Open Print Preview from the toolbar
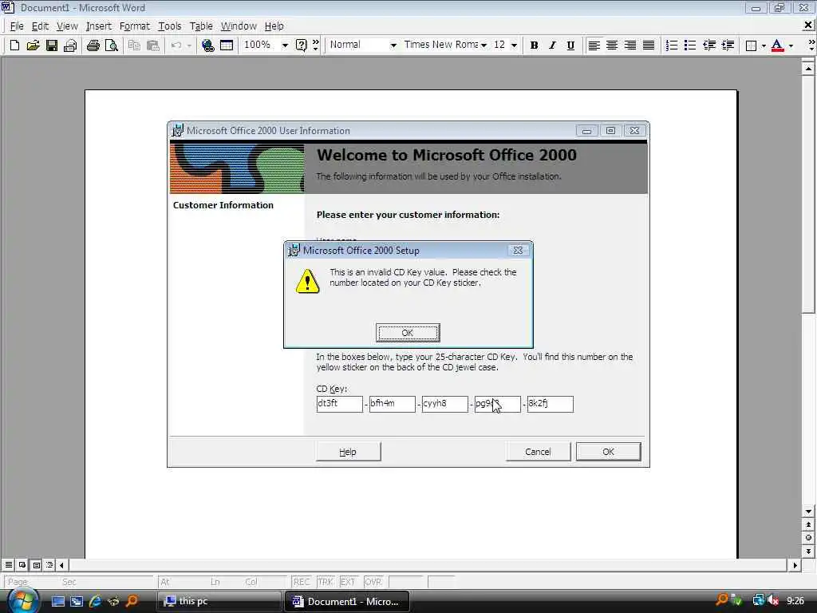817x613 pixels. (112, 45)
